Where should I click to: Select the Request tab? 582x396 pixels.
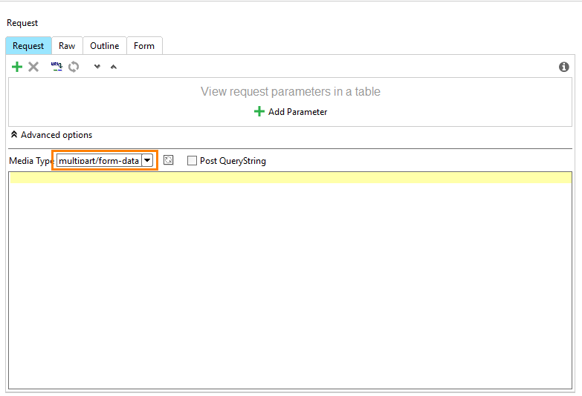click(x=28, y=45)
